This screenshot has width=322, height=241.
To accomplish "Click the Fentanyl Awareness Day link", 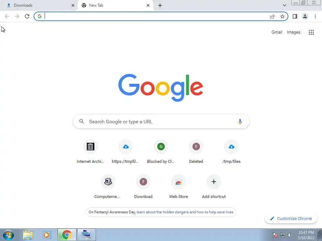I will click(x=185, y=212).
